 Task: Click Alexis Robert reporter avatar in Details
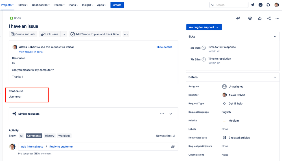(x=224, y=95)
